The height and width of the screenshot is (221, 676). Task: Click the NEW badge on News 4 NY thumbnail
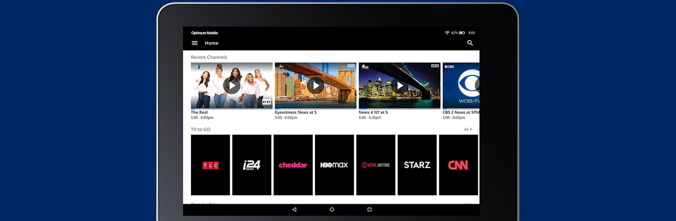[x=435, y=66]
